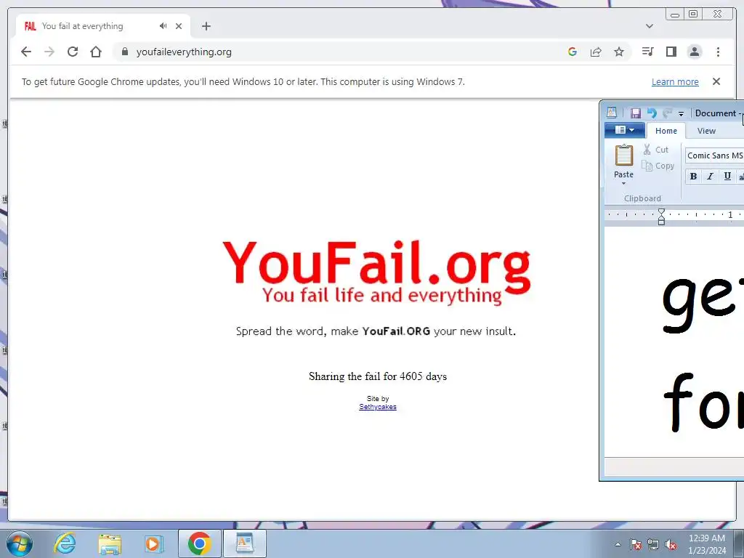Open Windows Explorer from the taskbar
Image resolution: width=744 pixels, height=558 pixels.
[x=110, y=543]
